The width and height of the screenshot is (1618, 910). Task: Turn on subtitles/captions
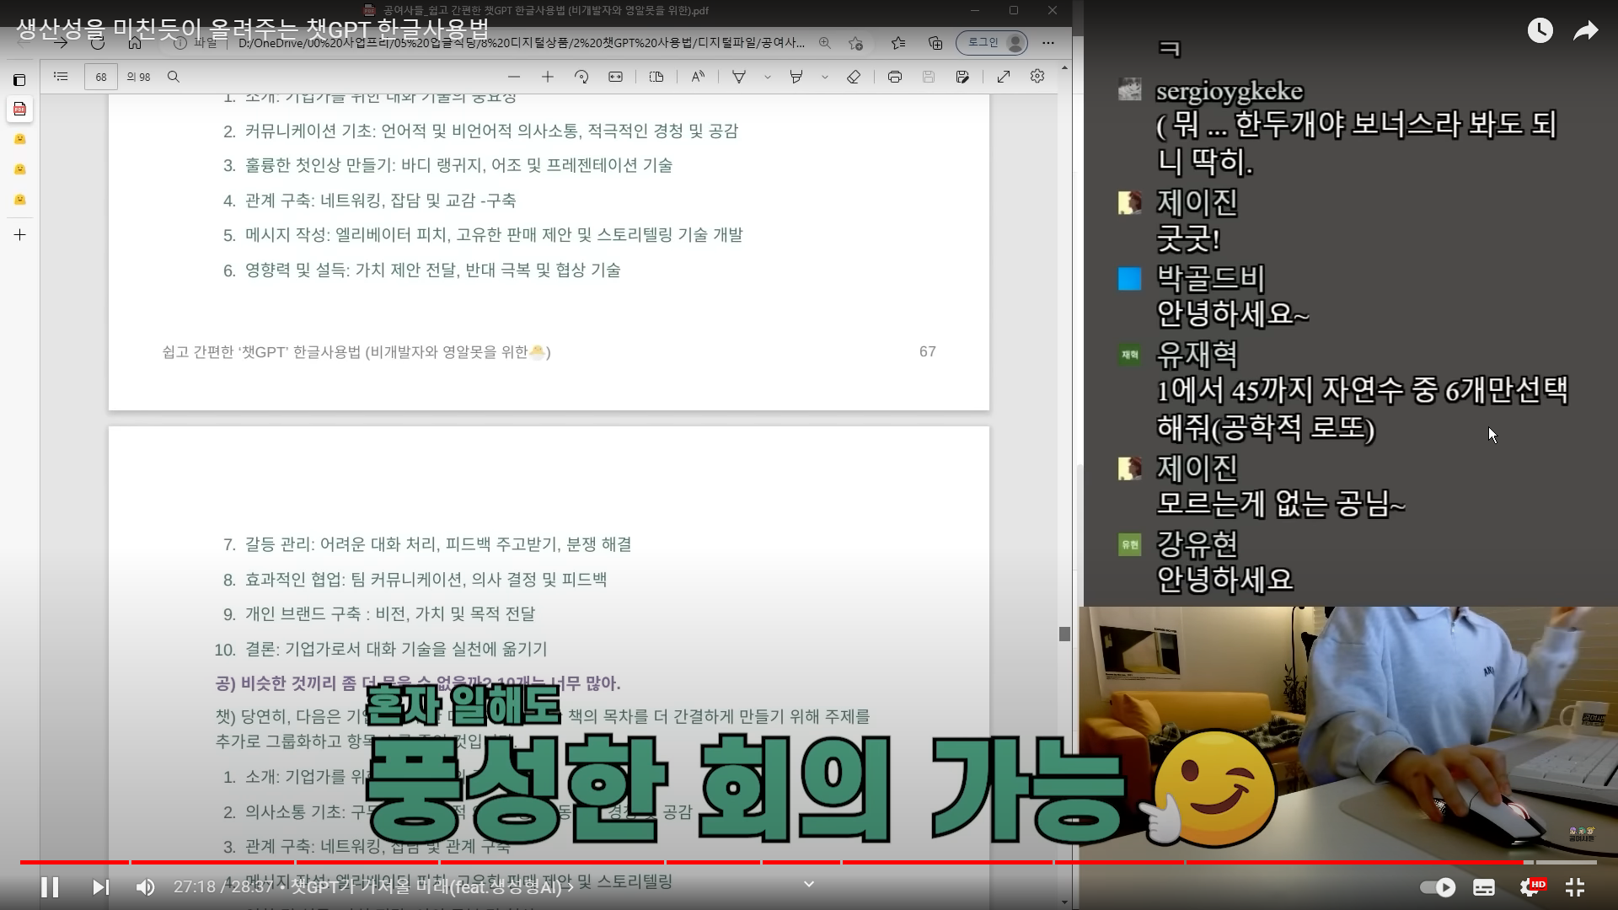1484,887
